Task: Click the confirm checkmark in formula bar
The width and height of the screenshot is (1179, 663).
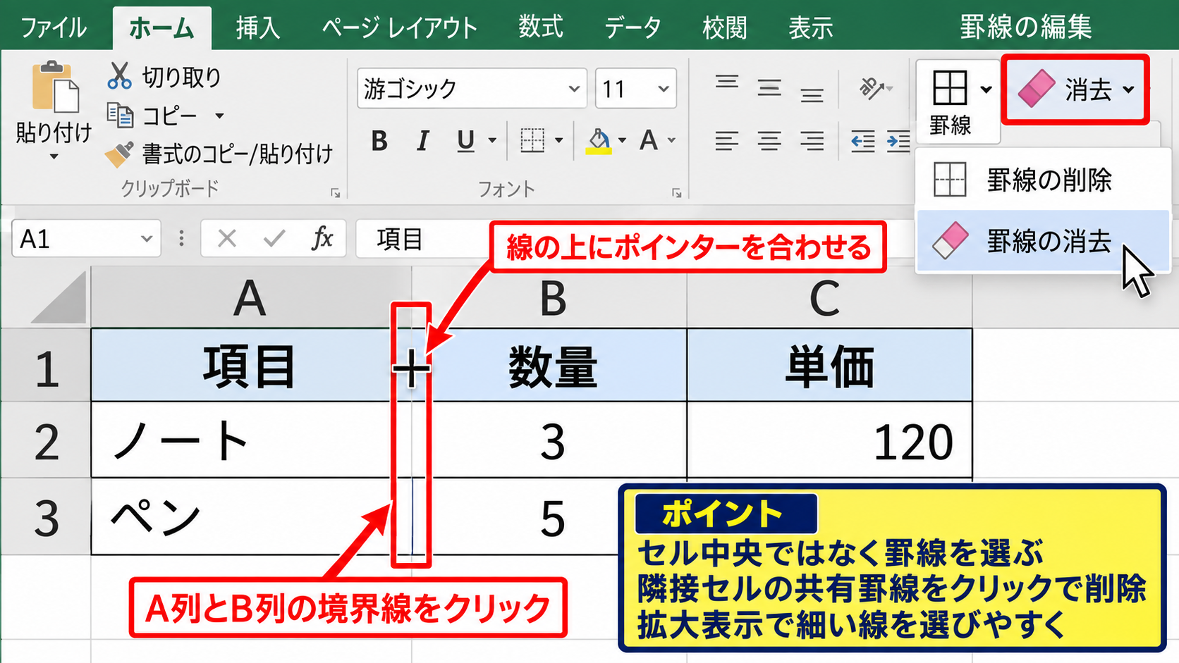Action: coord(274,239)
